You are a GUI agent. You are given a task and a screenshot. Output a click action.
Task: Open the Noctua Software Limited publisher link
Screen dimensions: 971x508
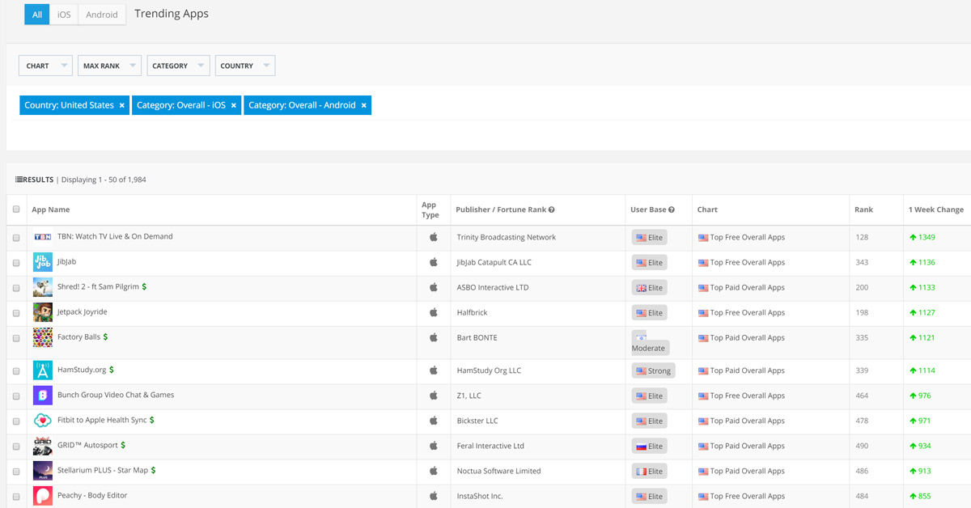pos(499,471)
